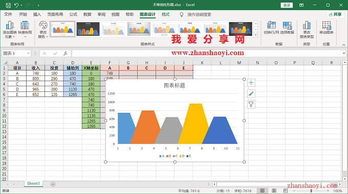Image resolution: width=348 pixels, height=194 pixels.
Task: Click the 共享 share button
Action: click(335, 14)
